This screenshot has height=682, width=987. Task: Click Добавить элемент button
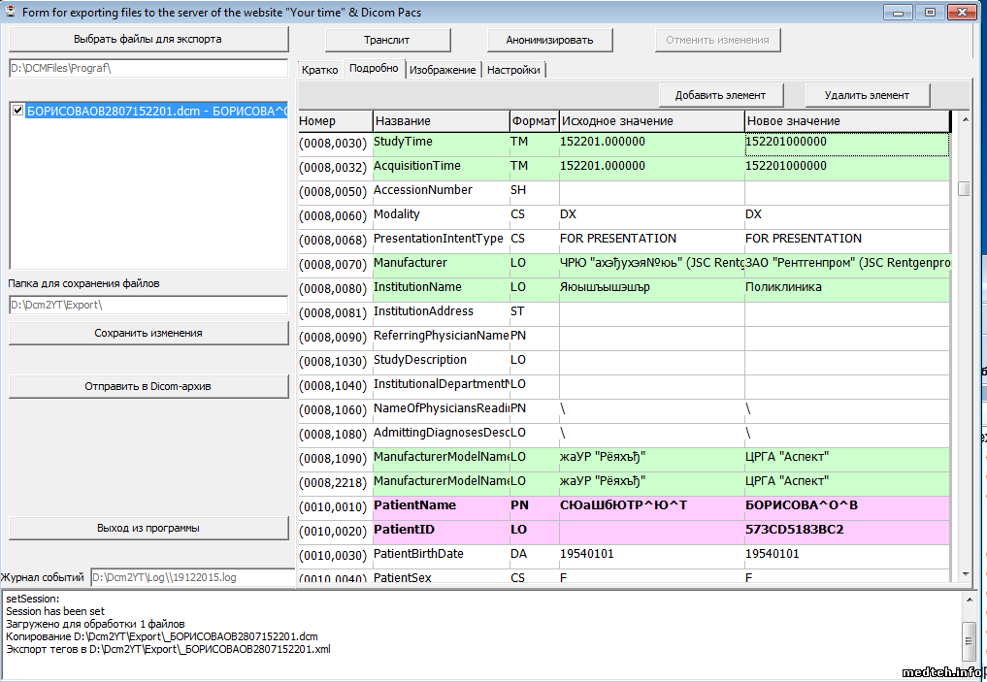click(x=720, y=95)
